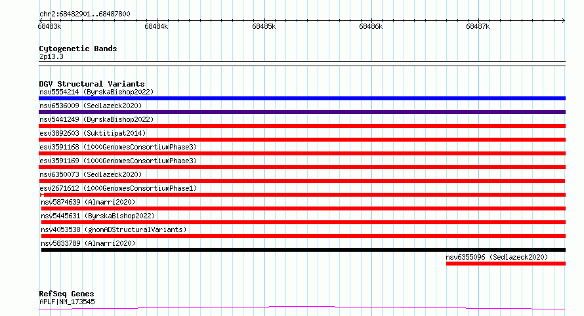Click the 68487k ruler label

[x=478, y=26]
